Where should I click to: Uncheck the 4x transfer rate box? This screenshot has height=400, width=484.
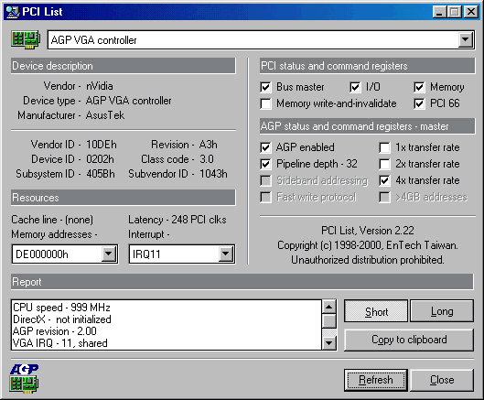coord(384,180)
